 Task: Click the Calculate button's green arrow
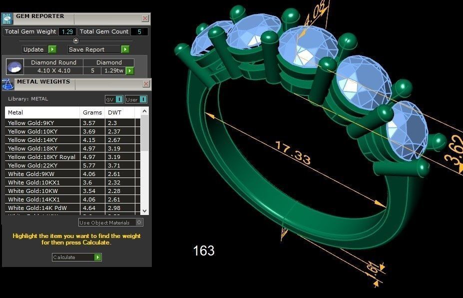[x=98, y=257]
